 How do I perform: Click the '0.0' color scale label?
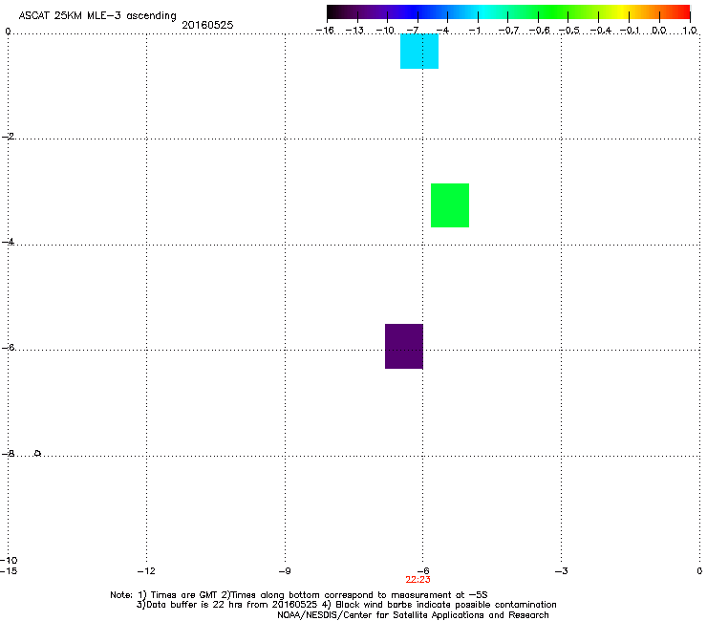coord(659,31)
